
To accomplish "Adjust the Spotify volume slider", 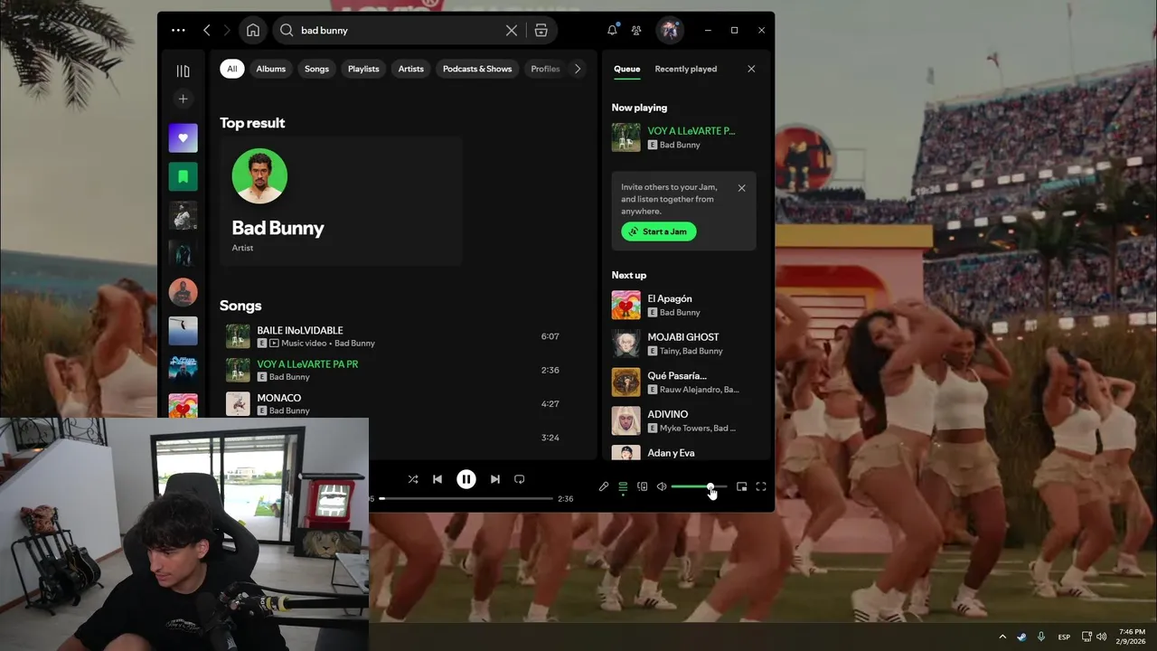I will [x=699, y=486].
